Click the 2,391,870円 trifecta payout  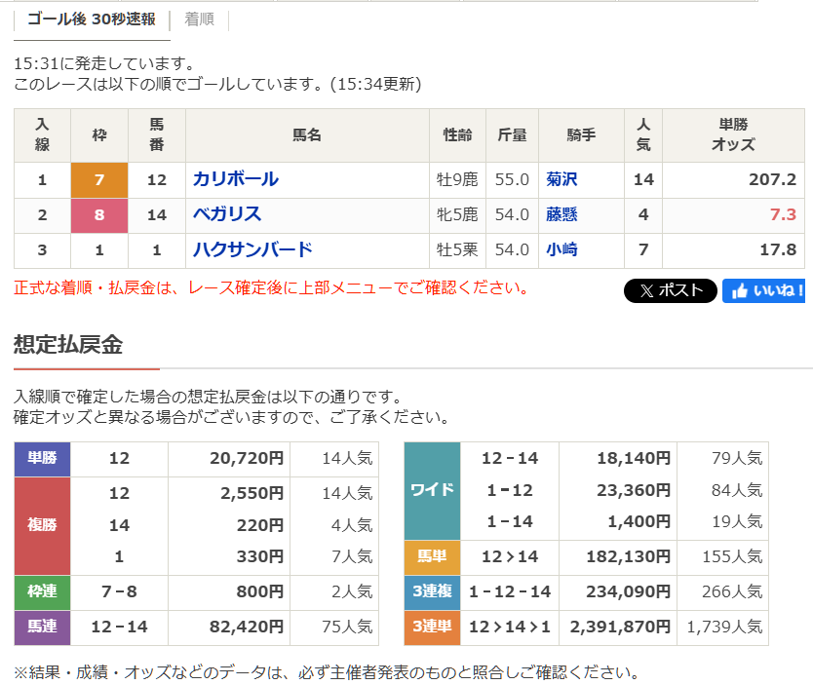pyautogui.click(x=621, y=627)
